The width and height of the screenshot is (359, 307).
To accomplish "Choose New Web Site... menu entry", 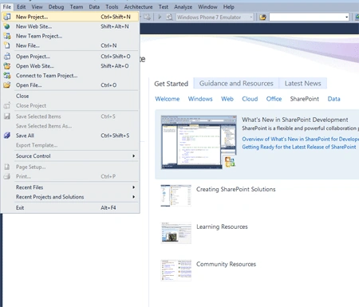I will click(70, 26).
